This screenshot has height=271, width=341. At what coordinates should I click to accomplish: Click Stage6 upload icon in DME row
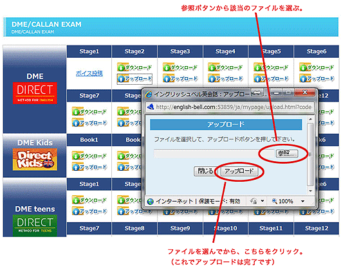pyautogui.click(x=303, y=78)
